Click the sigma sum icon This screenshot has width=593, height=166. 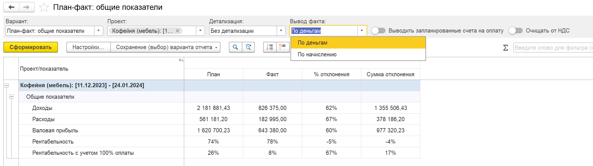click(x=506, y=48)
